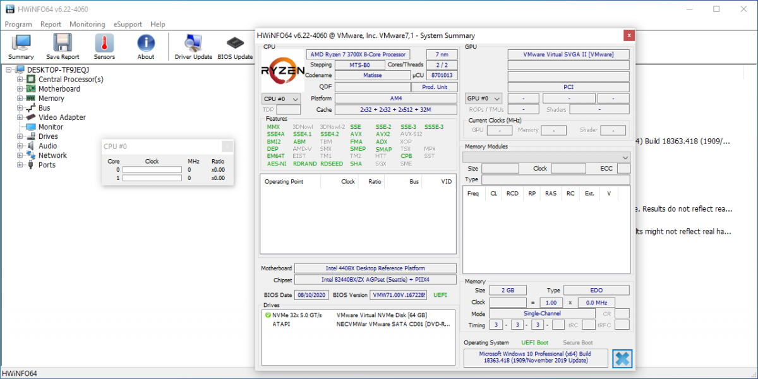
Task: Open the Memory Modules dropdown
Action: click(546, 157)
